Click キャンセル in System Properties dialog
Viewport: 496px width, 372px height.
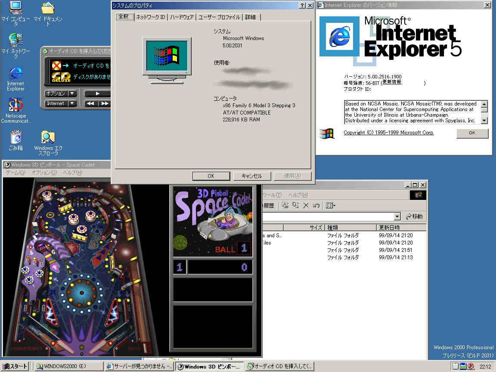pyautogui.click(x=252, y=176)
